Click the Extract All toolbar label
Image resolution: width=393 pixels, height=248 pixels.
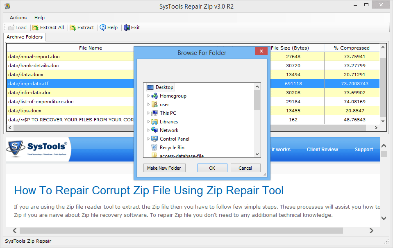pyautogui.click(x=52, y=27)
